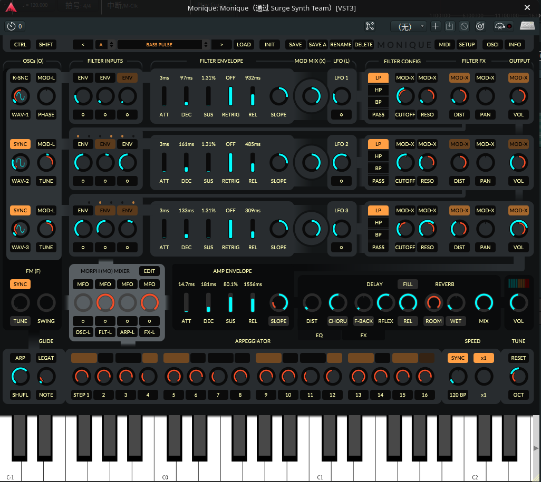This screenshot has width=541, height=482.
Task: Click the power knob icon in host bar
Action: coord(480,26)
